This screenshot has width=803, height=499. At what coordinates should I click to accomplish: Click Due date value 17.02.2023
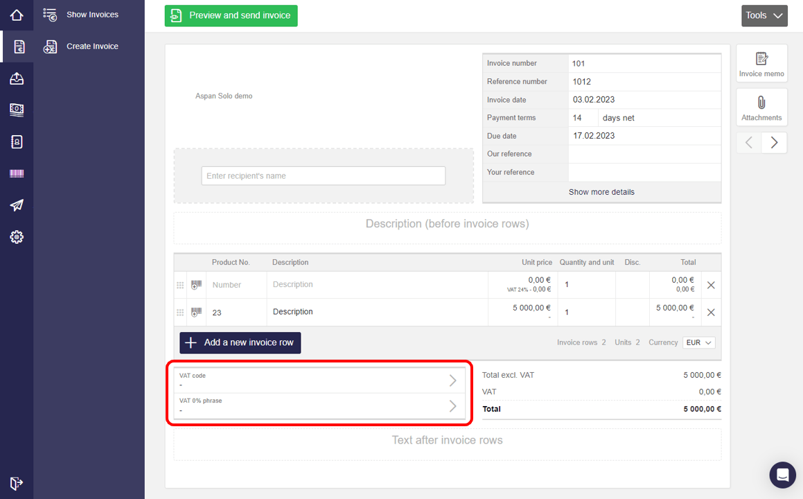pos(644,136)
